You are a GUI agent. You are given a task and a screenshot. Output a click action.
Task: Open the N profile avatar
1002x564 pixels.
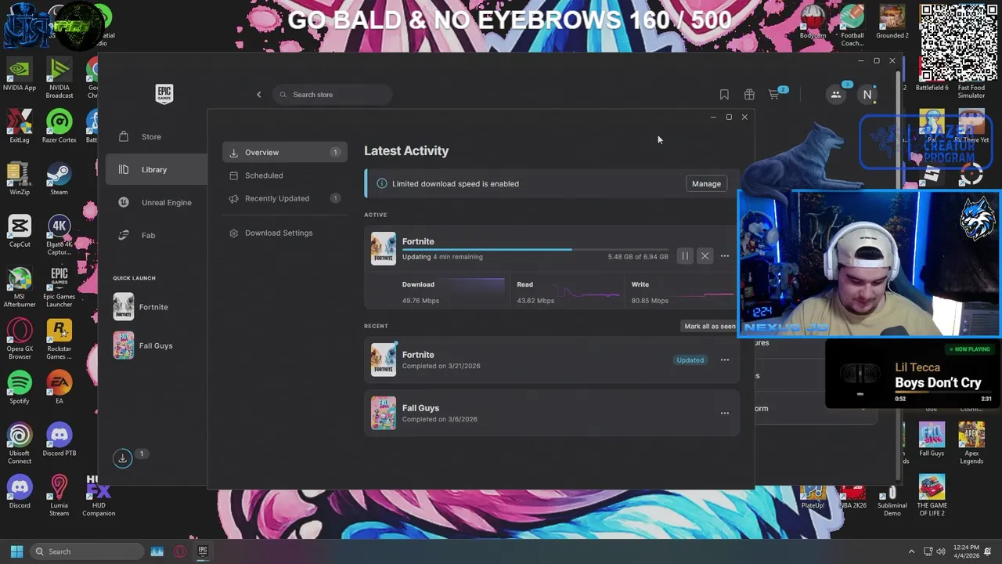click(x=867, y=95)
